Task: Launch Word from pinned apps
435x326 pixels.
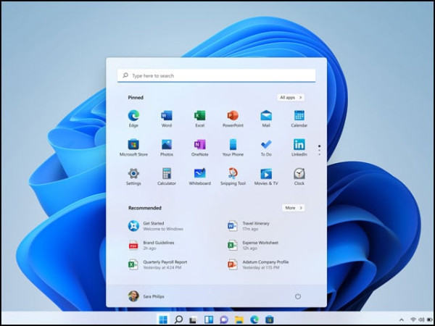Action: point(167,116)
